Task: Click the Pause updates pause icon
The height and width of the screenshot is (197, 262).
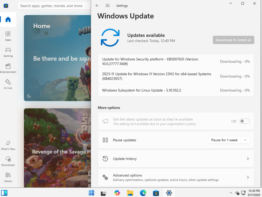Action: (x=105, y=140)
